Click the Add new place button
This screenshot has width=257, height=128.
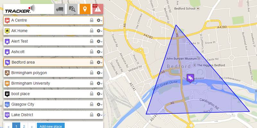coord(51,126)
